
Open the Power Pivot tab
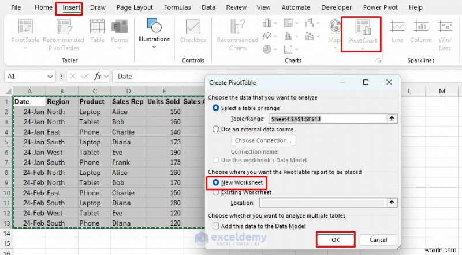coord(381,7)
